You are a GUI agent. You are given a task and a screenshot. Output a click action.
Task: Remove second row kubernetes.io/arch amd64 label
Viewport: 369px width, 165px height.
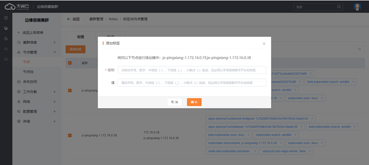[x=295, y=135]
